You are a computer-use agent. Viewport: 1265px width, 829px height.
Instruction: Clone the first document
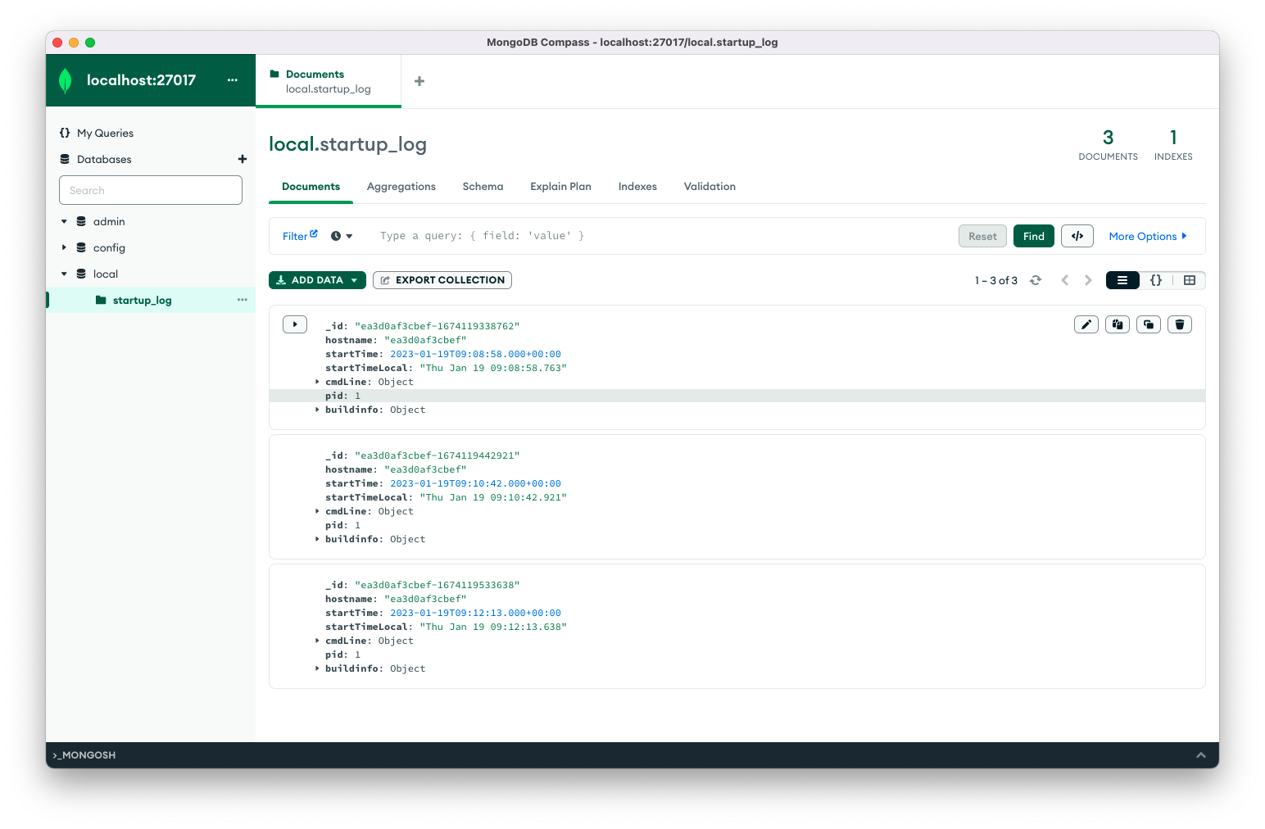1149,324
